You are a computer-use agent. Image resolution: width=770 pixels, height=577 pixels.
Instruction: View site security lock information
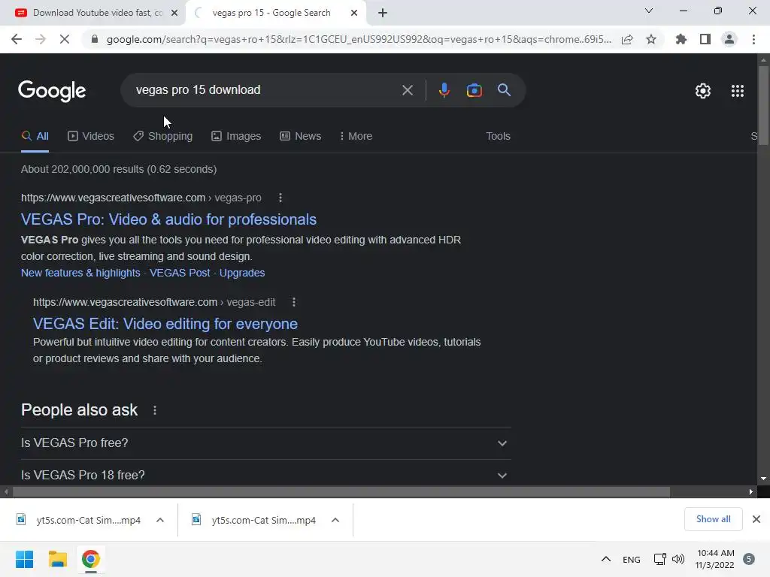(x=95, y=39)
